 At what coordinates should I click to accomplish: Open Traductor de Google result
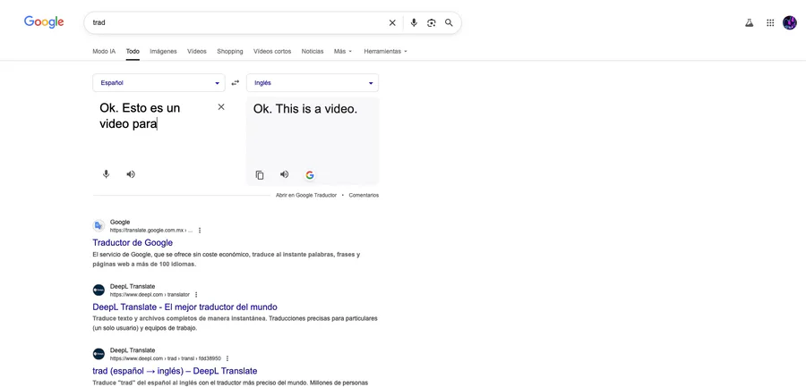tap(133, 243)
